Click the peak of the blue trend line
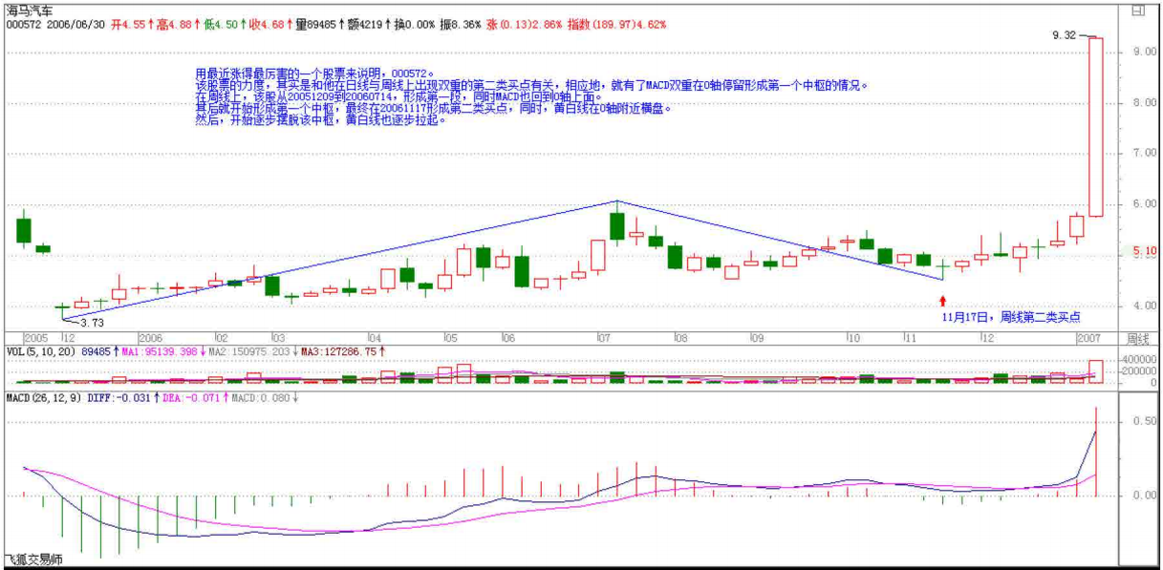The width and height of the screenshot is (1163, 570). 617,201
